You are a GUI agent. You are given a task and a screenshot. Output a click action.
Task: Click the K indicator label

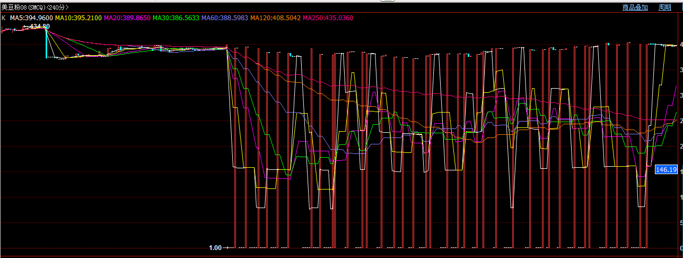pyautogui.click(x=4, y=18)
